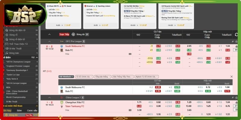The height and width of the screenshot is (120, 241).
Task: Click the Bóng rổ basketball icon
Action: click(7, 35)
